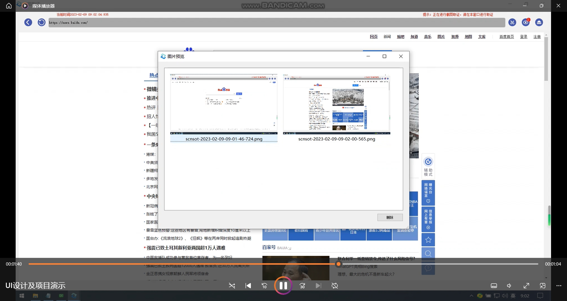Click the page vertical scrollbar thumb

(x=546, y=59)
